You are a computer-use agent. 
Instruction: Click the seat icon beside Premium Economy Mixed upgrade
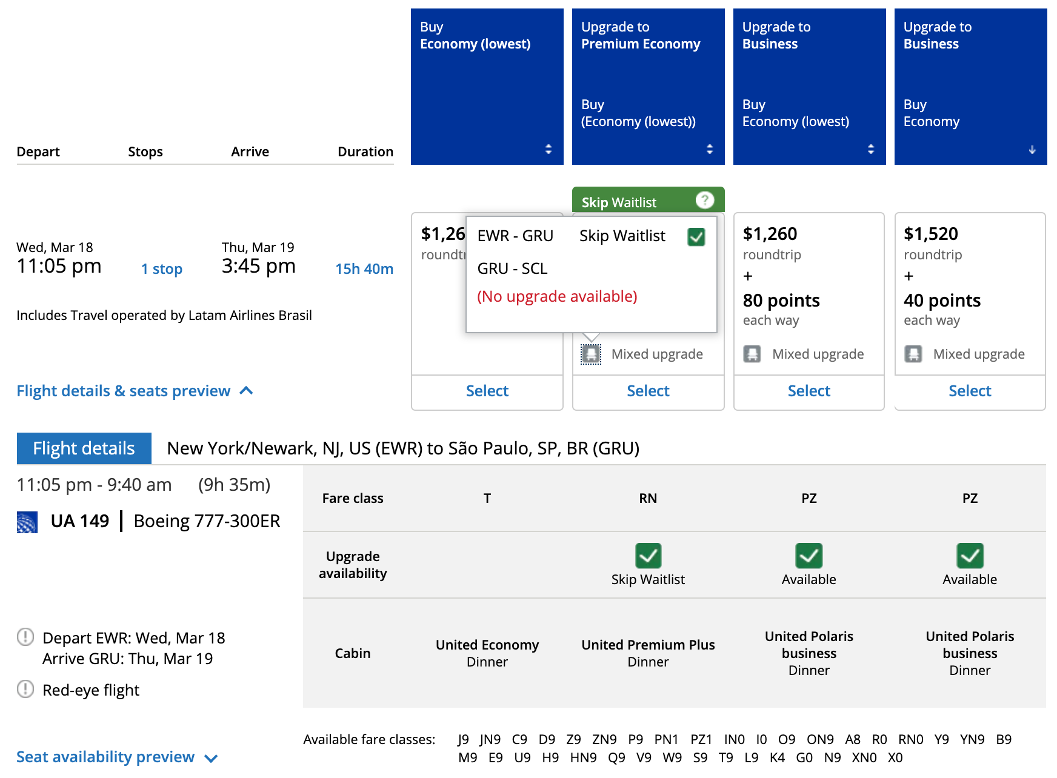click(x=591, y=354)
